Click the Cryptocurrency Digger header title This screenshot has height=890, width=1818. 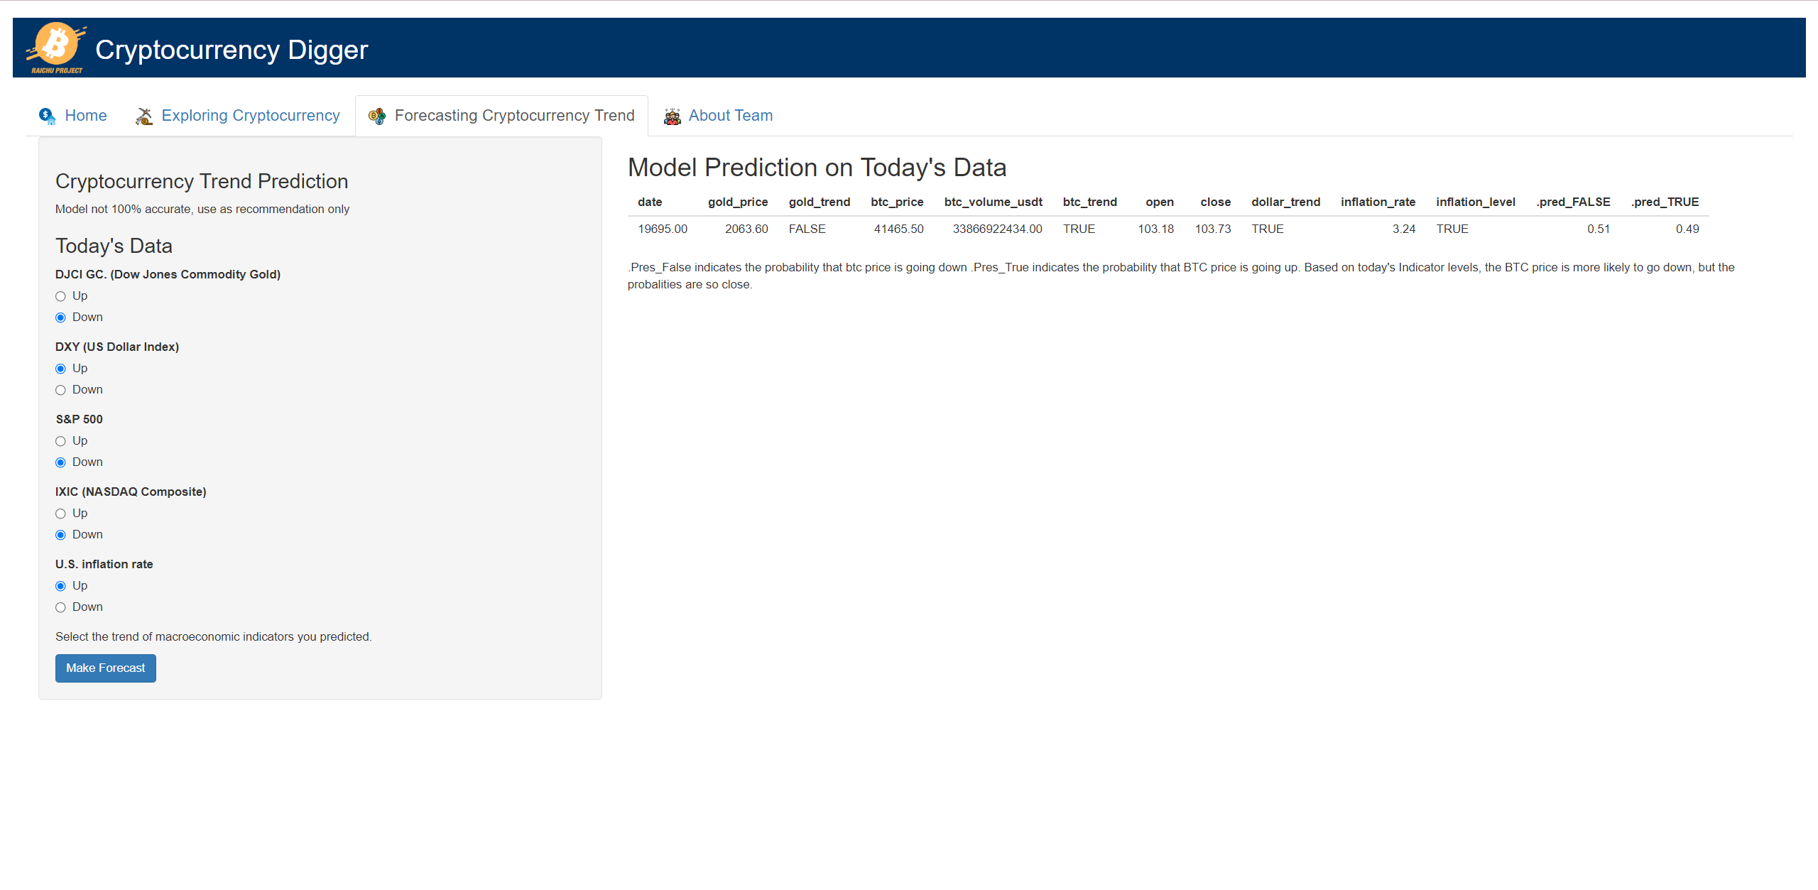click(x=232, y=50)
